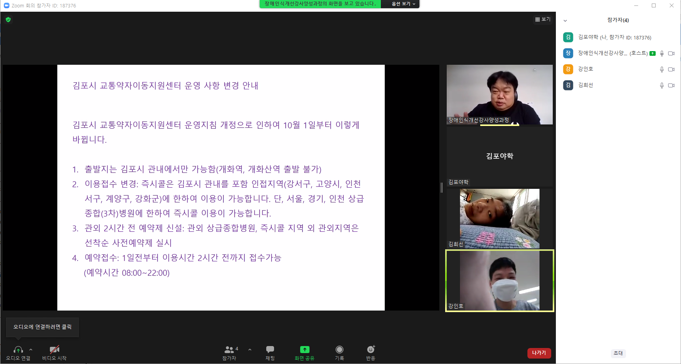Click 강인호's camera icon in list
The image size is (681, 364).
(671, 69)
